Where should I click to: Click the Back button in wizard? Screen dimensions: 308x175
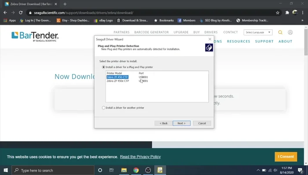[163, 123]
